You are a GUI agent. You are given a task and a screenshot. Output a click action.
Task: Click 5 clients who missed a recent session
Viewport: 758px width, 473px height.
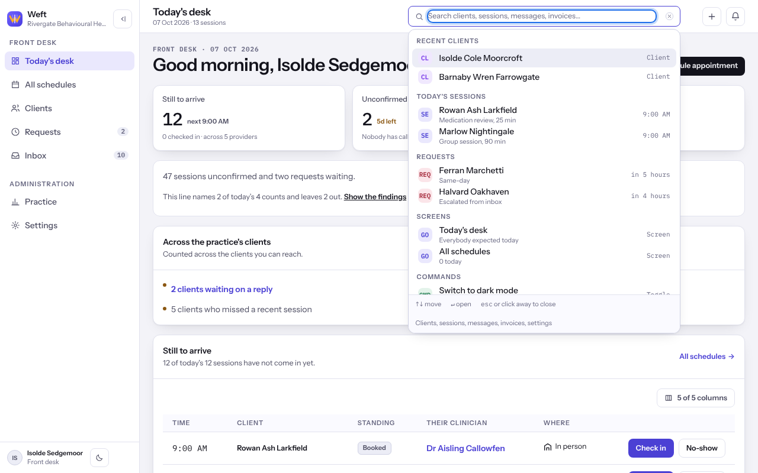[x=242, y=309]
